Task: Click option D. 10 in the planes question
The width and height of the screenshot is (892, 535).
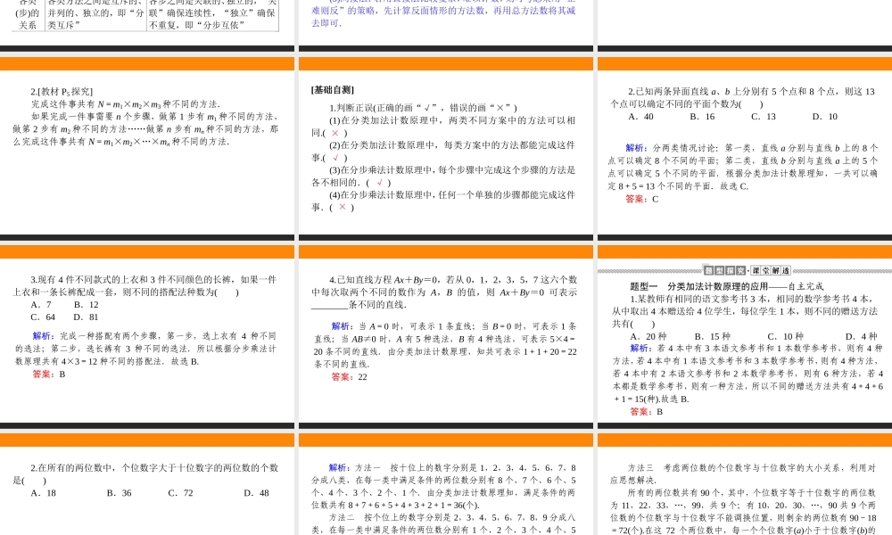Action: 825,117
